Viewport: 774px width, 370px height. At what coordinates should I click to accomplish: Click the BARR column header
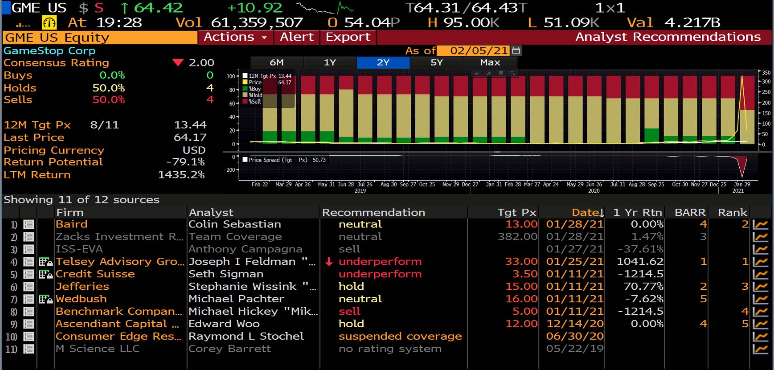click(x=690, y=212)
